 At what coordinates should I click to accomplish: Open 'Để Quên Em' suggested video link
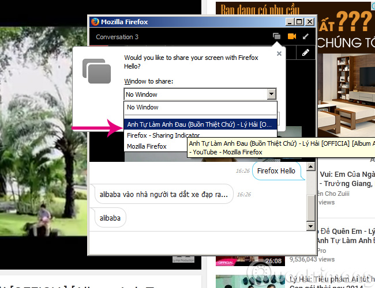tap(346, 236)
